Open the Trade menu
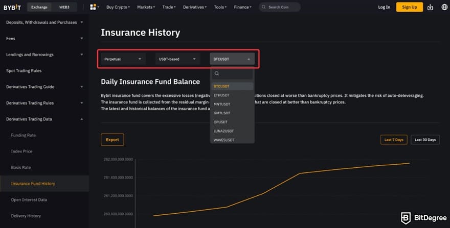The height and width of the screenshot is (228, 450). 169,7
